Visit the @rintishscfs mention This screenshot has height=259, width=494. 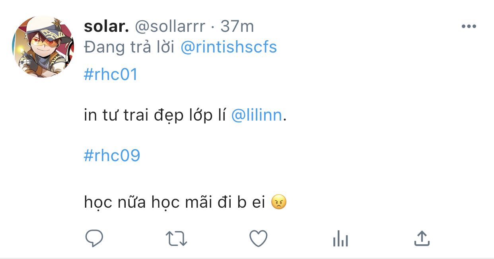229,47
